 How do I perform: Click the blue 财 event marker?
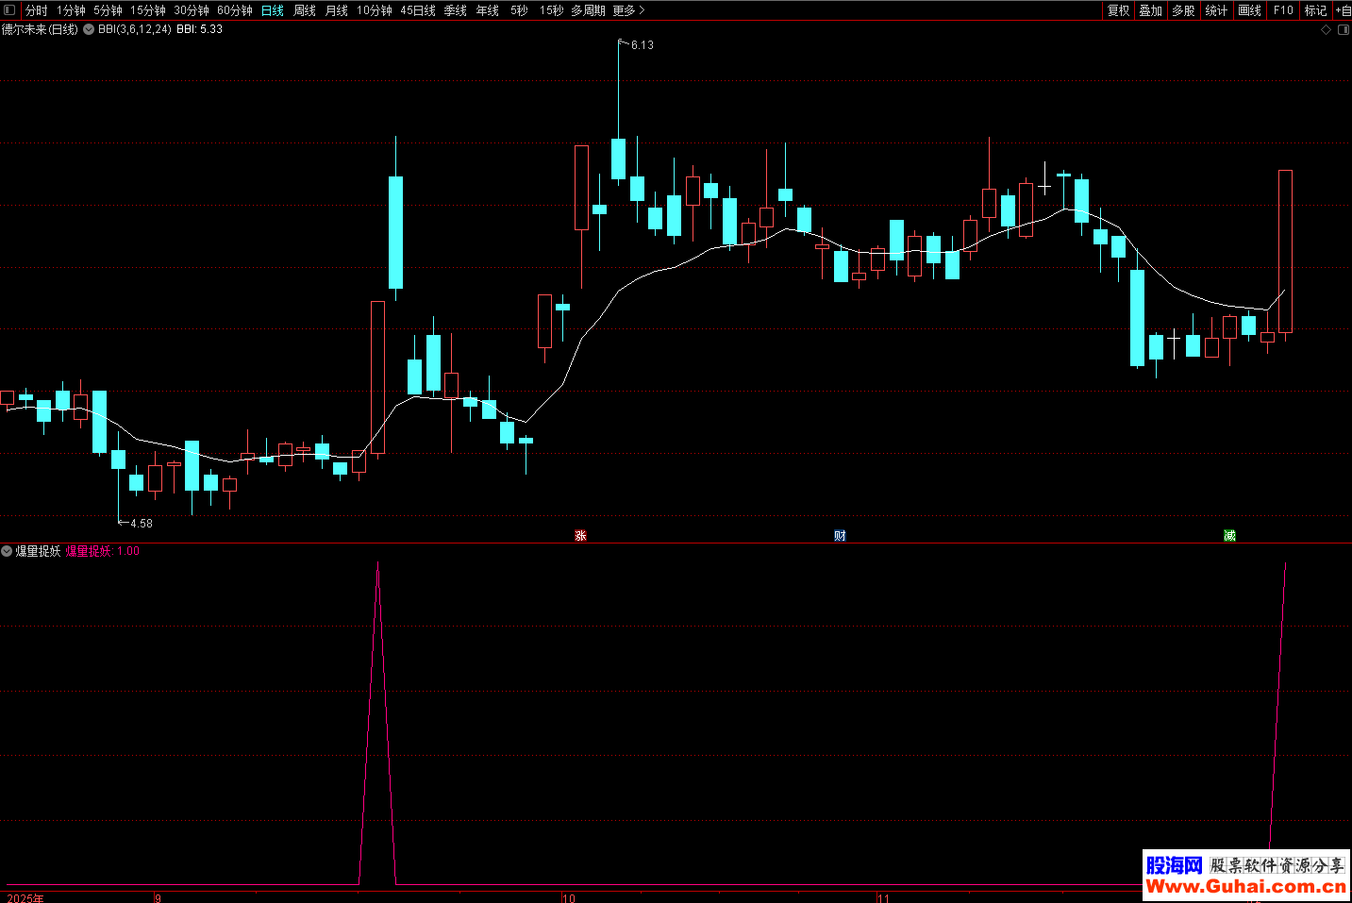point(840,536)
